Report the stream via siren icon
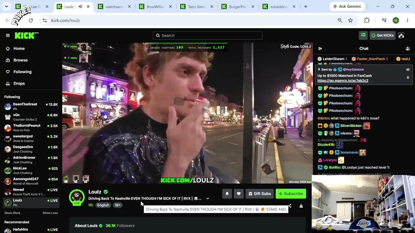Screen dimensions: 415x233 (301, 206)
